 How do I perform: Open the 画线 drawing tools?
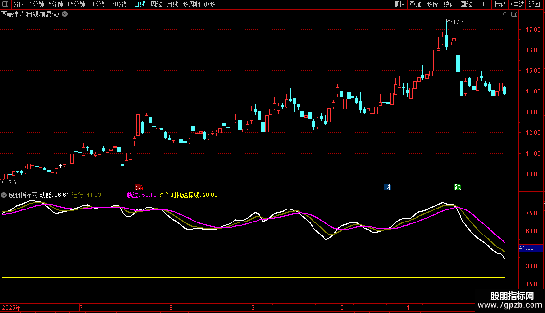[466, 4]
